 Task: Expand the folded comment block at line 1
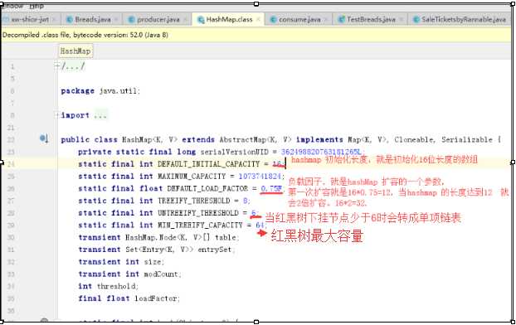tap(57, 66)
